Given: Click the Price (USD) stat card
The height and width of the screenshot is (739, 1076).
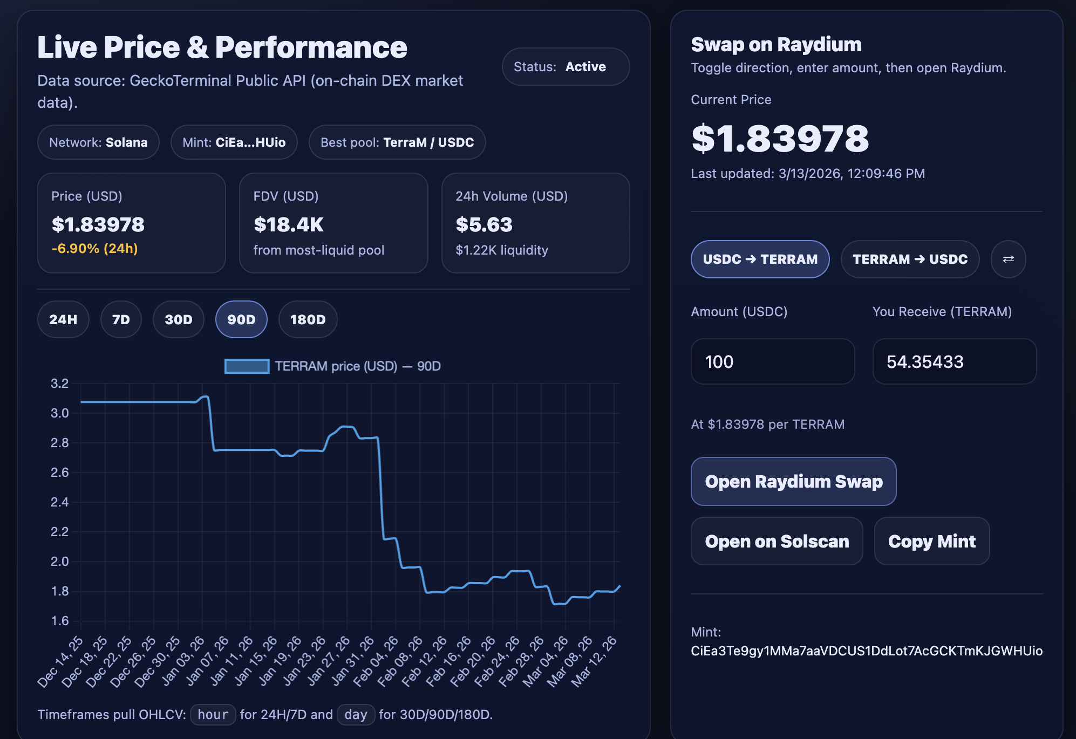Looking at the screenshot, I should coord(131,223).
